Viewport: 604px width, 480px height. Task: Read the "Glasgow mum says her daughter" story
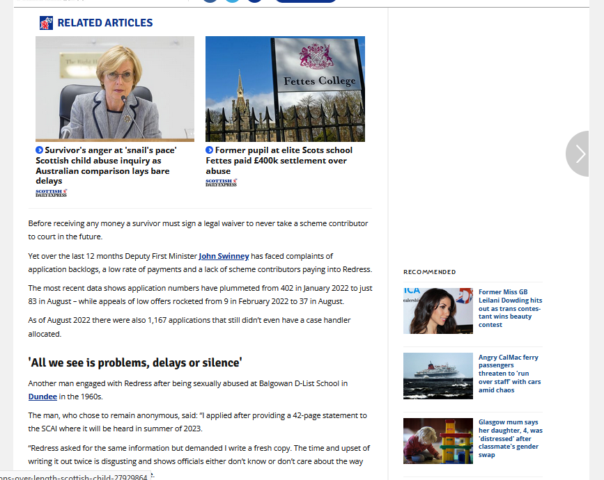pyautogui.click(x=511, y=438)
